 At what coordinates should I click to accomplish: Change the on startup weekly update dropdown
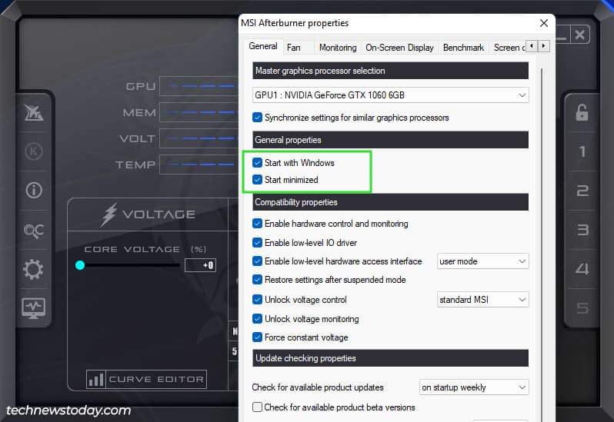474,387
